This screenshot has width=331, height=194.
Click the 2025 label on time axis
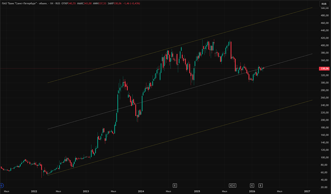[x=197, y=191]
